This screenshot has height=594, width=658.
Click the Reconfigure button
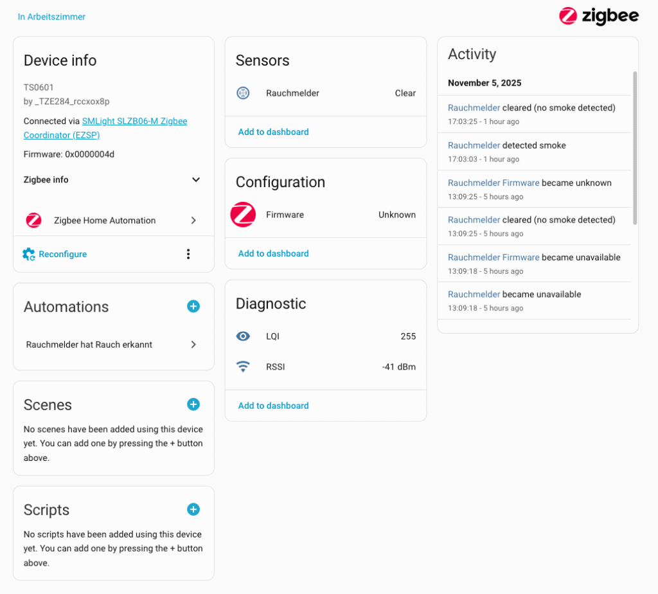pos(55,254)
